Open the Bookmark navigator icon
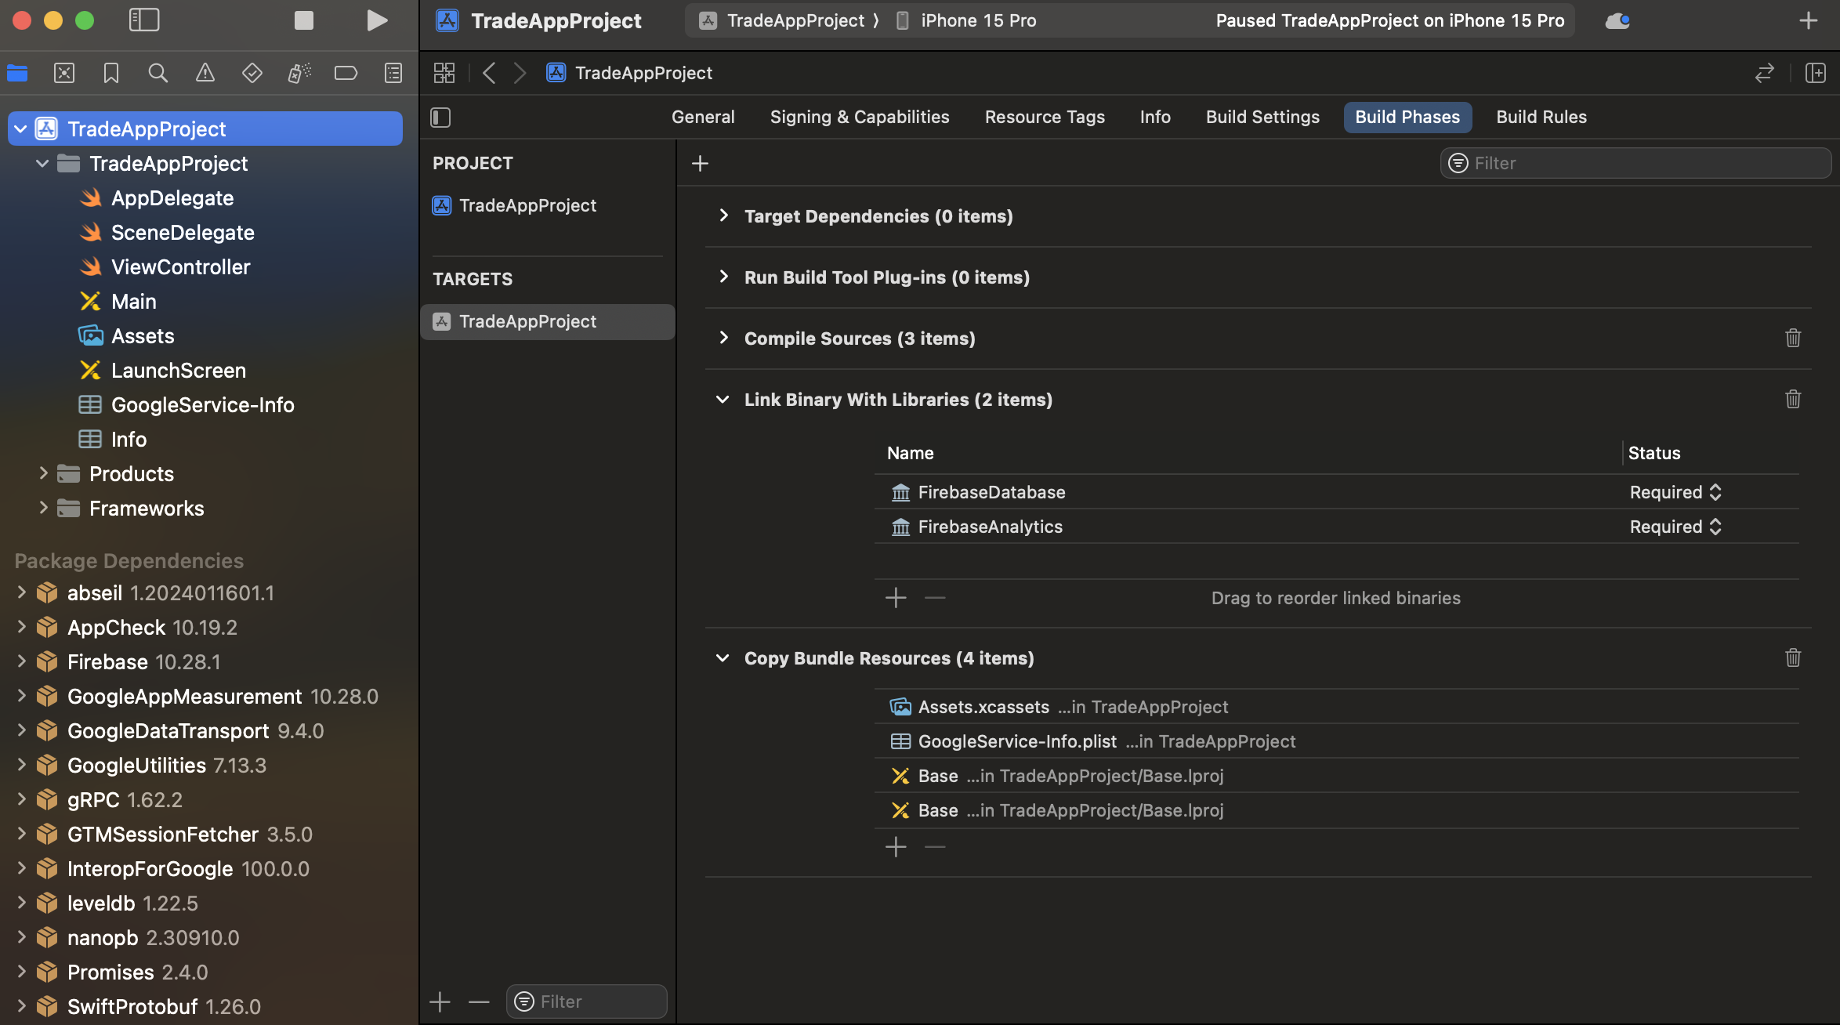Image resolution: width=1840 pixels, height=1025 pixels. click(x=110, y=73)
